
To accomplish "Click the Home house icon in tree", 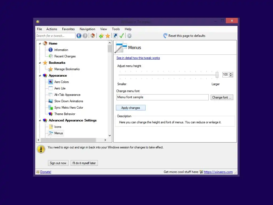I will pyautogui.click(x=45, y=43).
